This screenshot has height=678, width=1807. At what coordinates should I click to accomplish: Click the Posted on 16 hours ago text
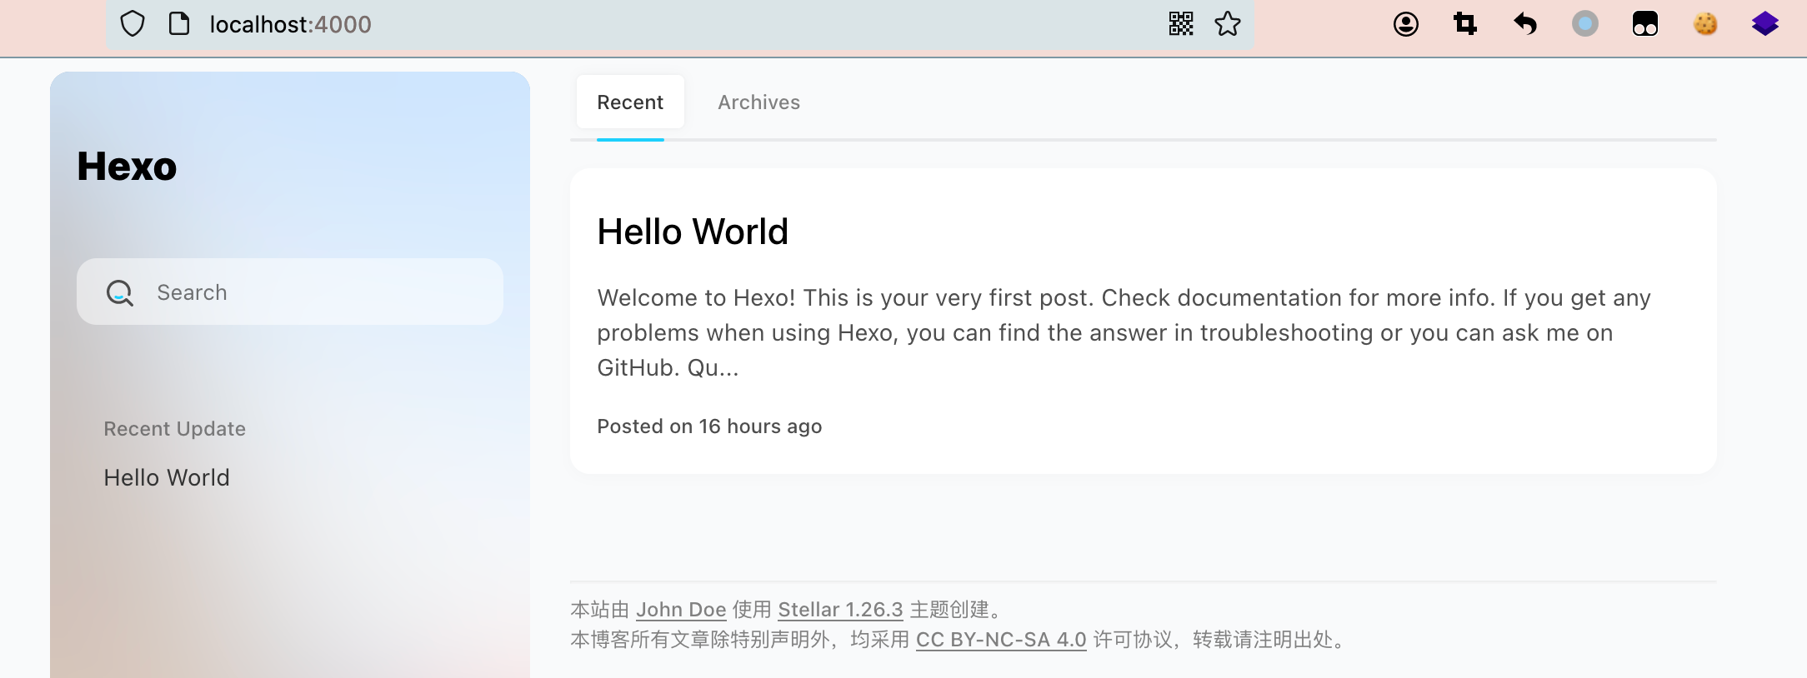[709, 426]
